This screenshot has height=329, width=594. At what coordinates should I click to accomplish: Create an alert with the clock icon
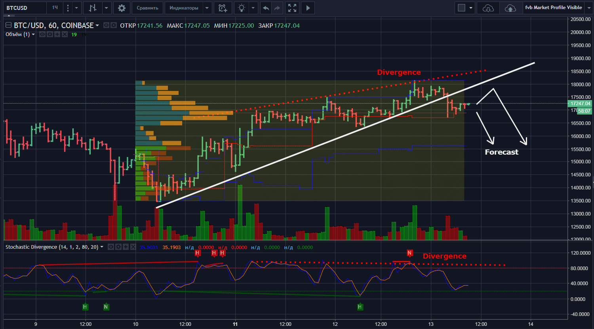point(223,8)
